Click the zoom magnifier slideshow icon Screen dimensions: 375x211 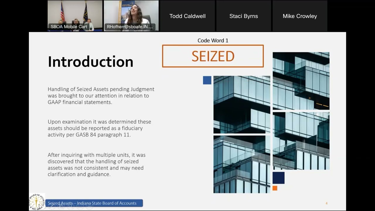pyautogui.click(x=71, y=206)
